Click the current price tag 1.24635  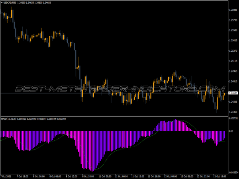pos(233,93)
